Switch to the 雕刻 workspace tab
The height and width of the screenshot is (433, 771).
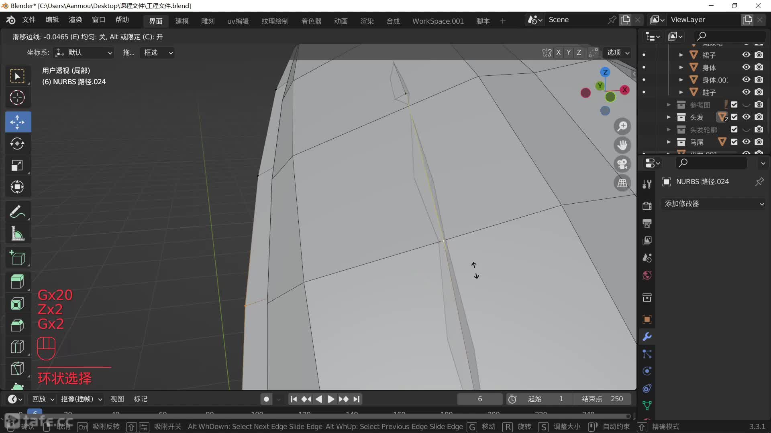pyautogui.click(x=208, y=21)
